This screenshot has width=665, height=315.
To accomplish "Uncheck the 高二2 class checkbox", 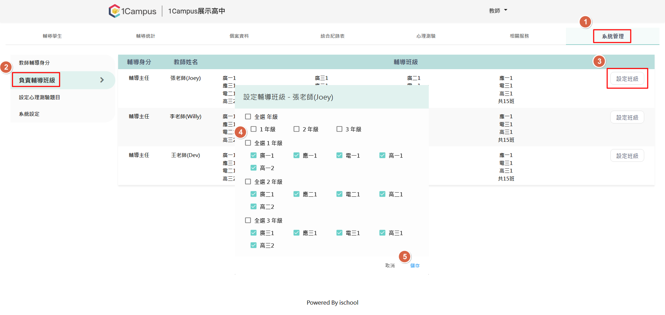I will pos(254,207).
